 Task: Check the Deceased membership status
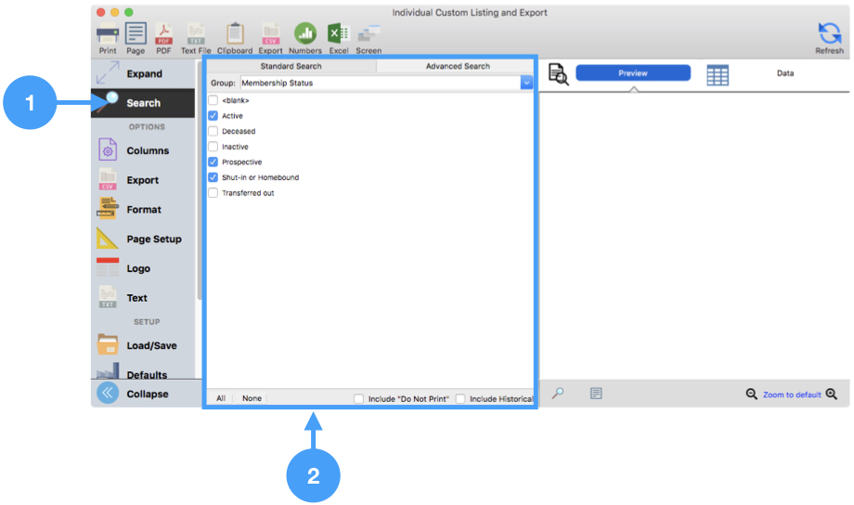point(213,132)
